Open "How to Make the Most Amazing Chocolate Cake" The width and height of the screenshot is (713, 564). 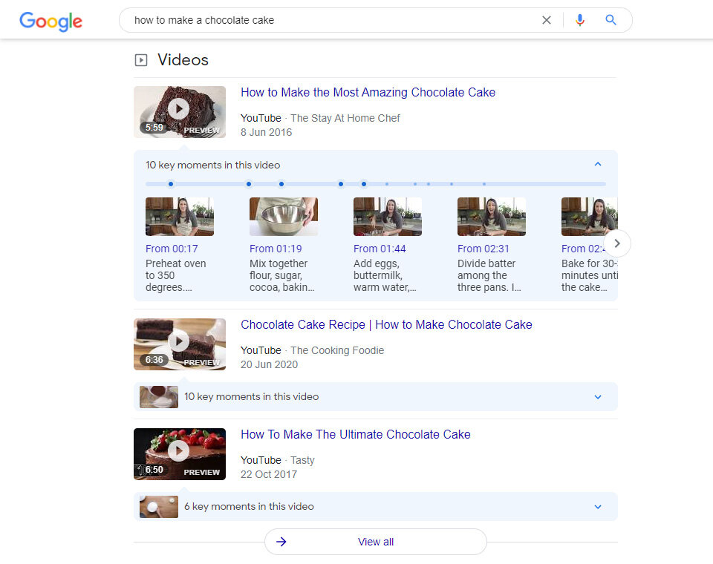pyautogui.click(x=368, y=92)
